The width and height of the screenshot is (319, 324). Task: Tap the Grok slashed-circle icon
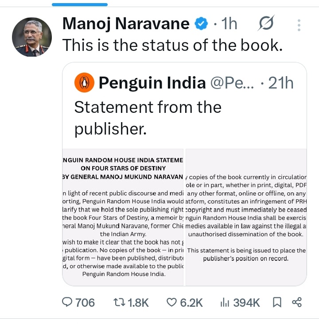click(x=266, y=23)
